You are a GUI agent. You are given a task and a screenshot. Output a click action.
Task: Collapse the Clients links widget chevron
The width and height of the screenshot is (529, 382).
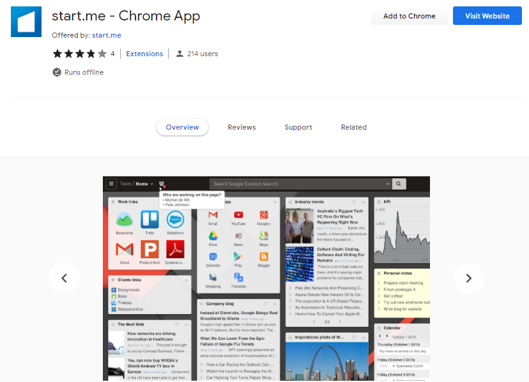pyautogui.click(x=187, y=280)
